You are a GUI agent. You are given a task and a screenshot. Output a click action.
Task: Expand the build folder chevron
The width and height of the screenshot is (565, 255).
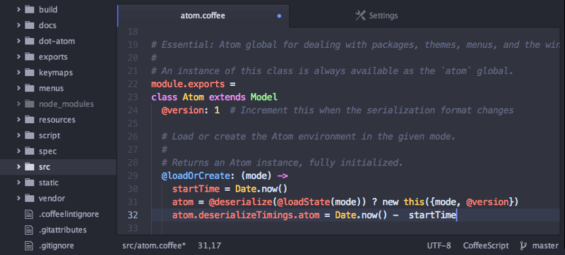tap(18, 10)
